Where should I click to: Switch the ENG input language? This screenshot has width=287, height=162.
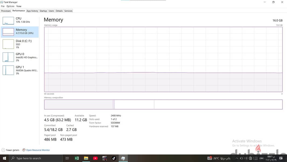[262, 158]
